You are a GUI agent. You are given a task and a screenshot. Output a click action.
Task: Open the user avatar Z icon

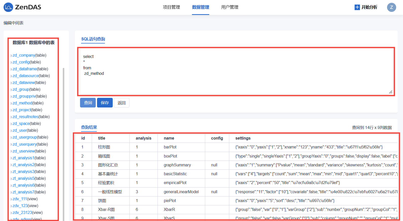pos(391,7)
